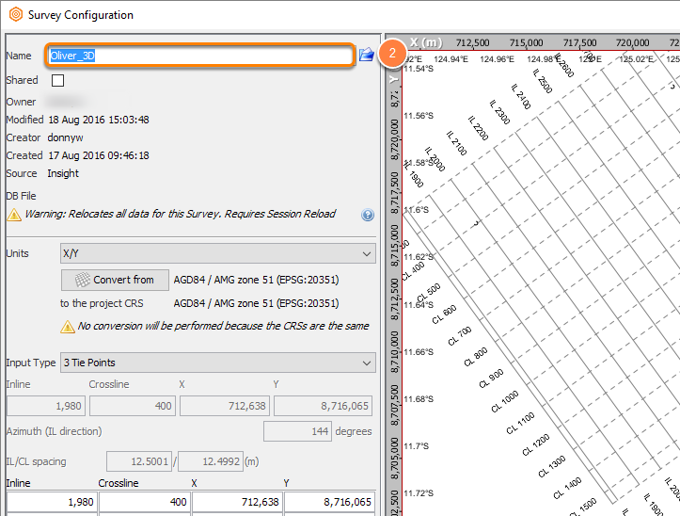This screenshot has width=680, height=516.
Task: Click the IL 2200 line label on map
Action: click(x=479, y=128)
